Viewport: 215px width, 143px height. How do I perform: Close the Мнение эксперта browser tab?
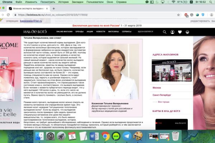[x=47, y=9]
